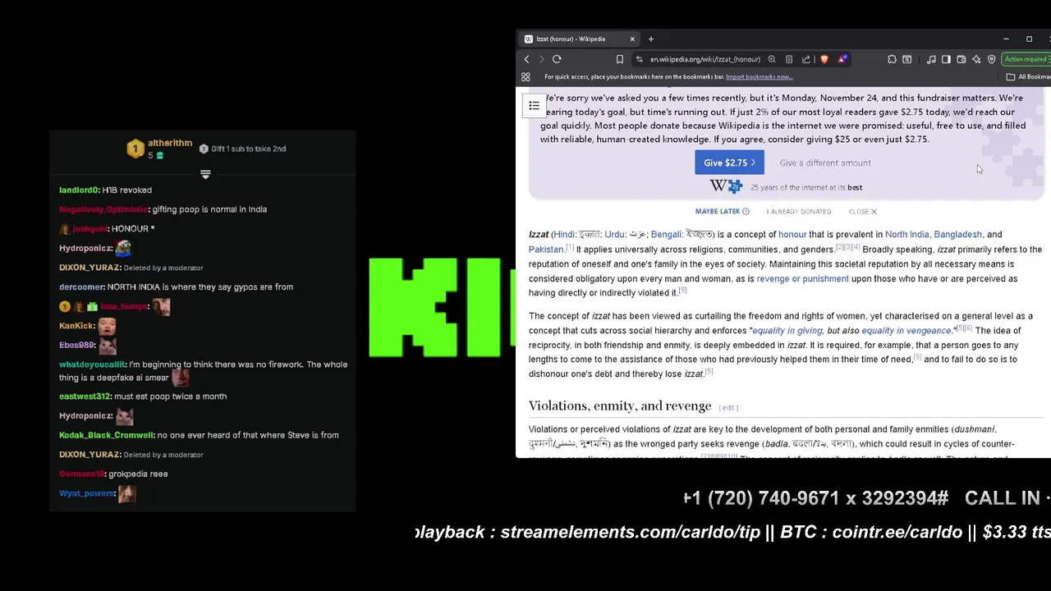The height and width of the screenshot is (591, 1051).
Task: Close the Izzat Wikipedia tab
Action: click(632, 39)
